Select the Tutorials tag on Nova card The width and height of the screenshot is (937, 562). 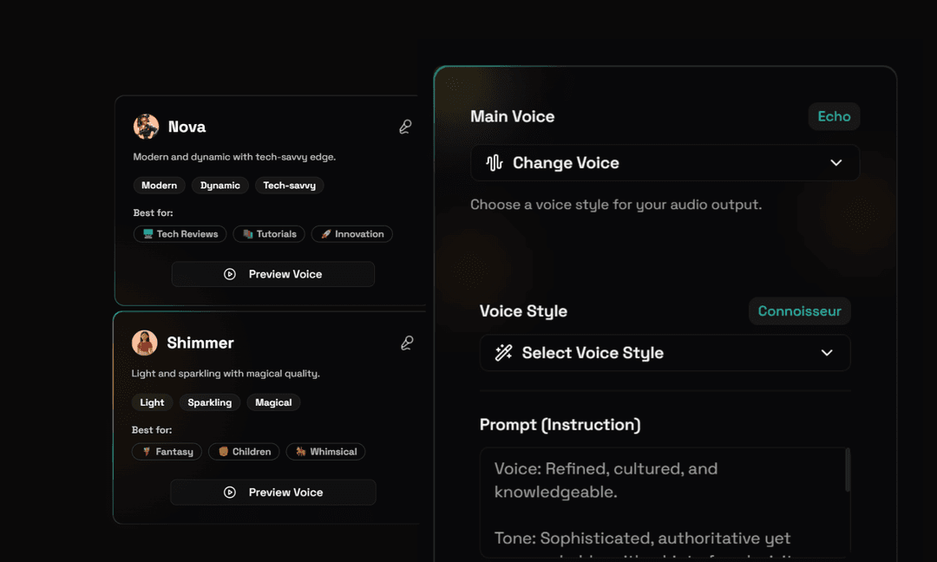coord(269,234)
